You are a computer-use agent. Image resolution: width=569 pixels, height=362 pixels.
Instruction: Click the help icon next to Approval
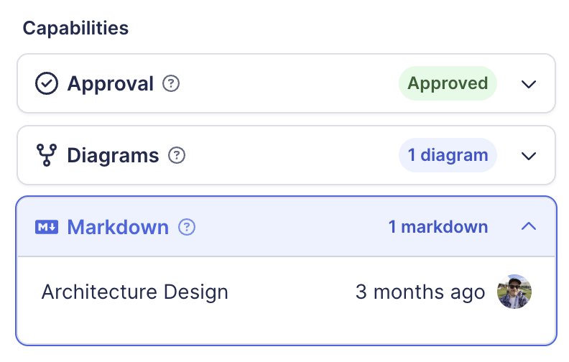pyautogui.click(x=171, y=84)
